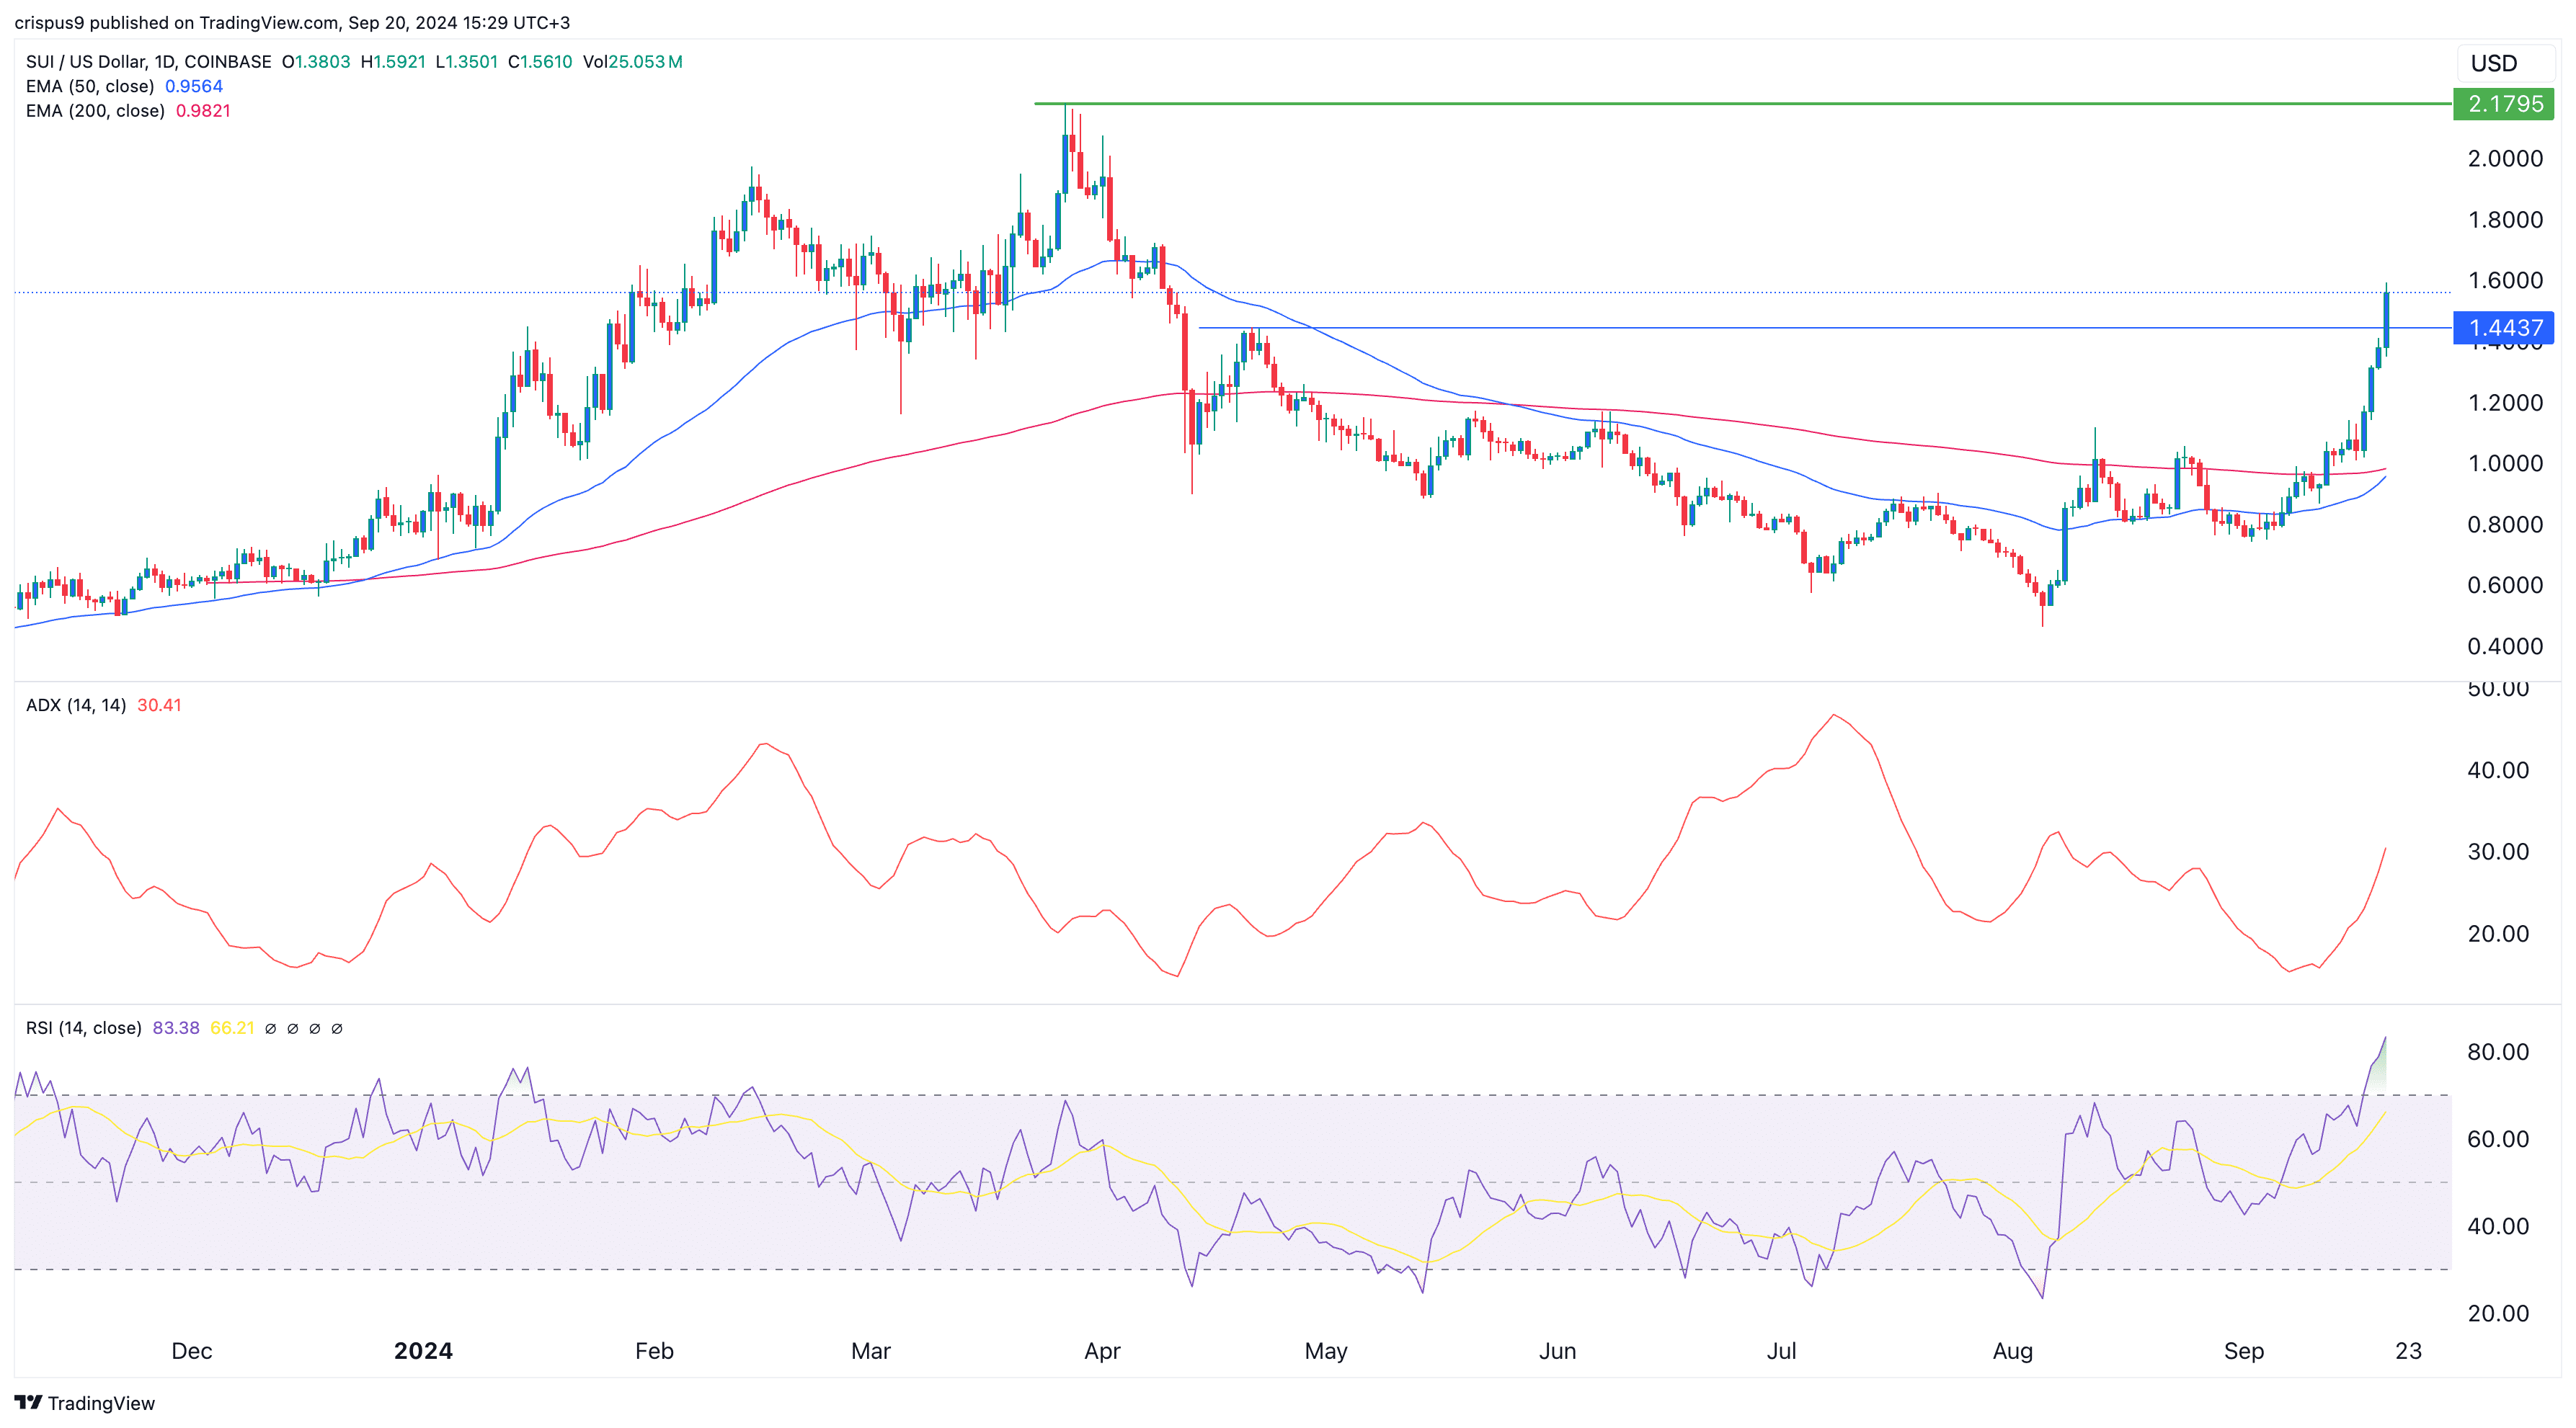Click the RSI value 83.38
The height and width of the screenshot is (1428, 2576).
point(176,1027)
